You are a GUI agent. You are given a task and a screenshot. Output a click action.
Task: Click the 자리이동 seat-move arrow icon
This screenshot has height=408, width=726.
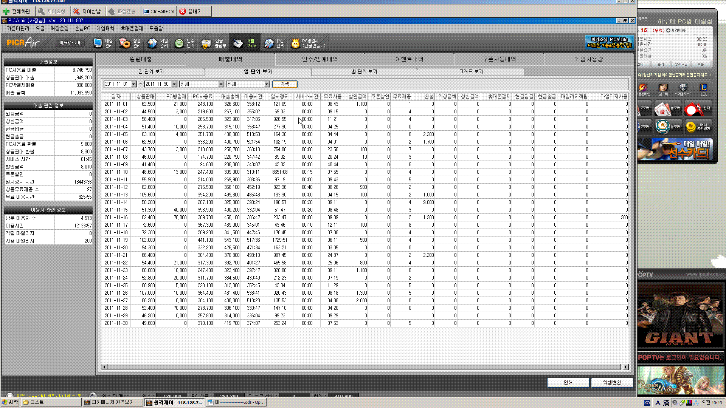668,31
